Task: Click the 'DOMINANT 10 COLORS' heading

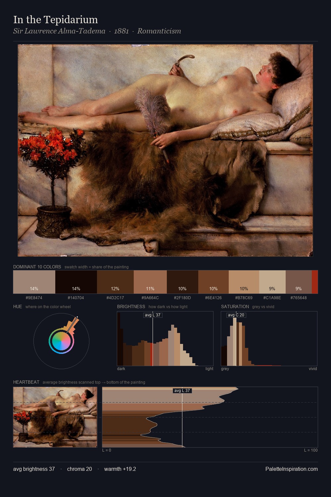Action: pos(37,267)
